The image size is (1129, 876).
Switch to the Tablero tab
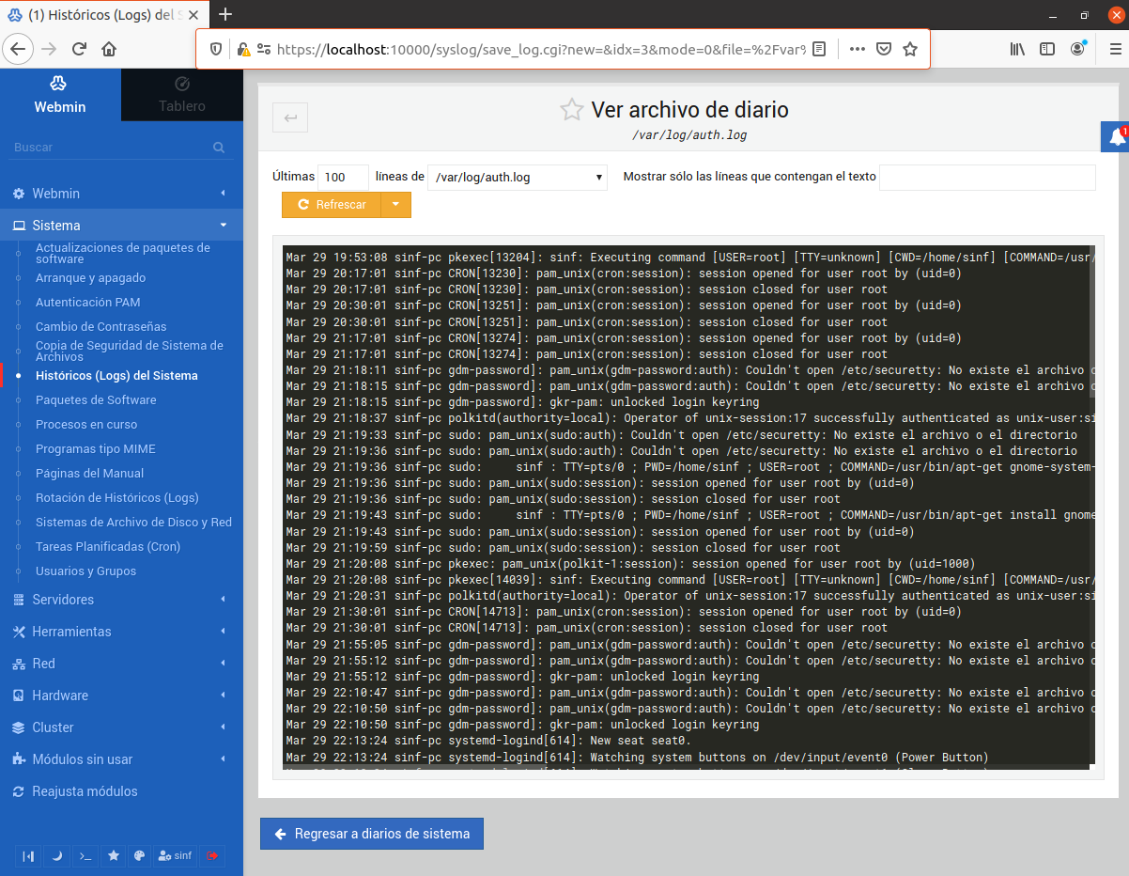[182, 96]
